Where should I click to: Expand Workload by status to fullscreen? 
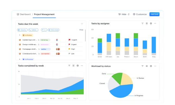147,66
